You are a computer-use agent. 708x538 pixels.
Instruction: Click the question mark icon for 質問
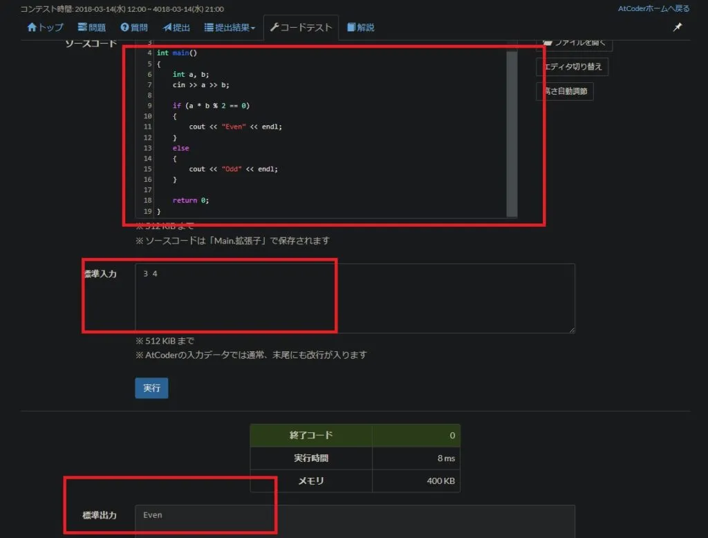[124, 28]
